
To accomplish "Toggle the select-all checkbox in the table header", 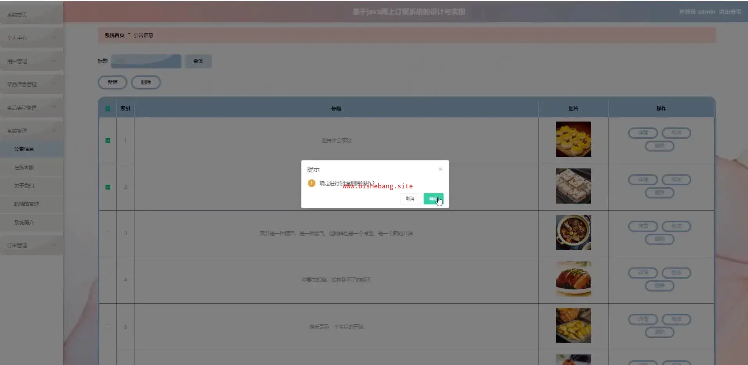I will click(108, 109).
